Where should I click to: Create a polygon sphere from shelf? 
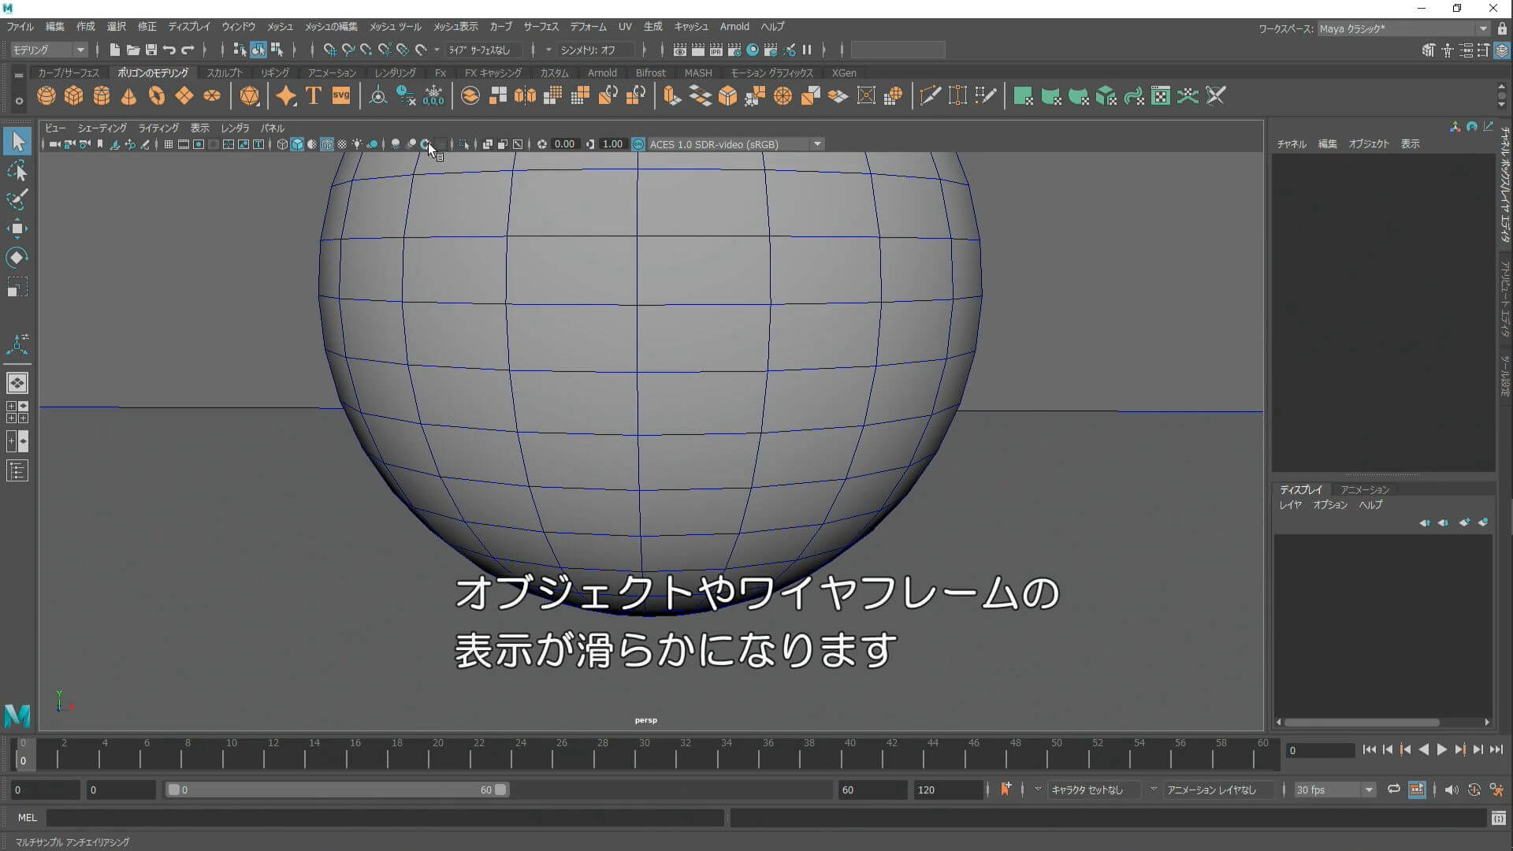coord(46,96)
